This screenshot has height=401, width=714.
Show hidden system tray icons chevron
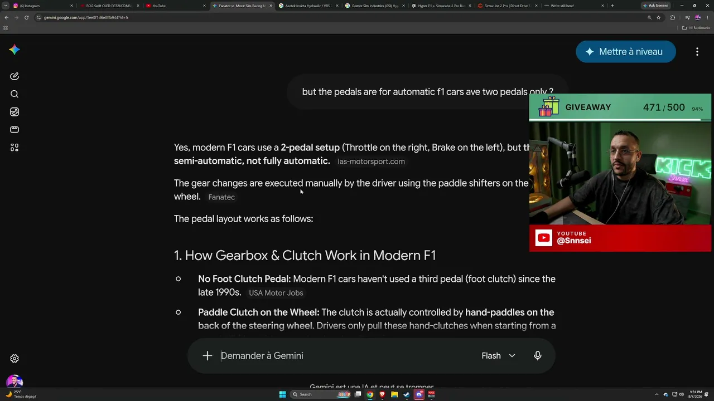(658, 394)
